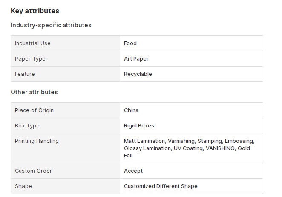
Task: Select the China value cell
Action: click(x=191, y=110)
